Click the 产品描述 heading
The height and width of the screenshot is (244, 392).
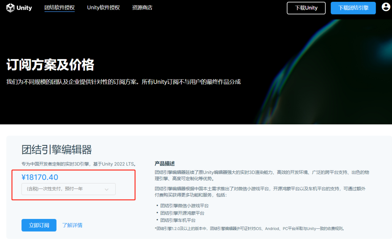pyautogui.click(x=165, y=164)
